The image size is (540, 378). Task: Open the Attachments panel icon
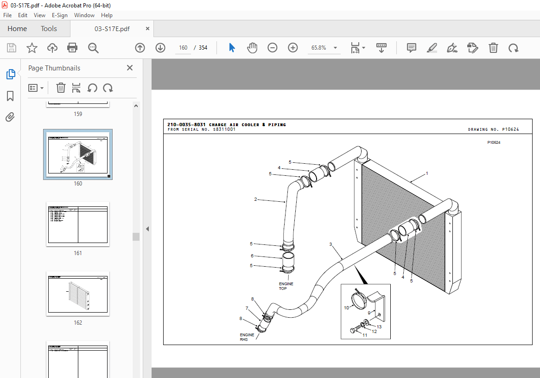10,117
